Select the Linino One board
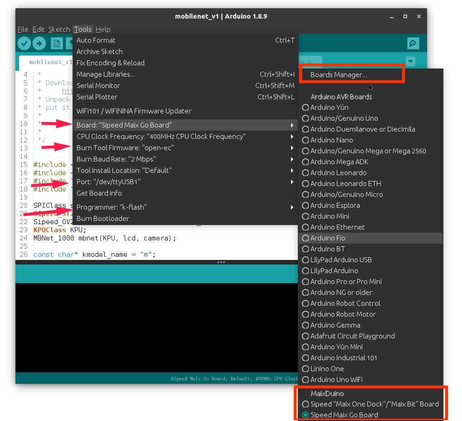This screenshot has width=462, height=421. 371,369
